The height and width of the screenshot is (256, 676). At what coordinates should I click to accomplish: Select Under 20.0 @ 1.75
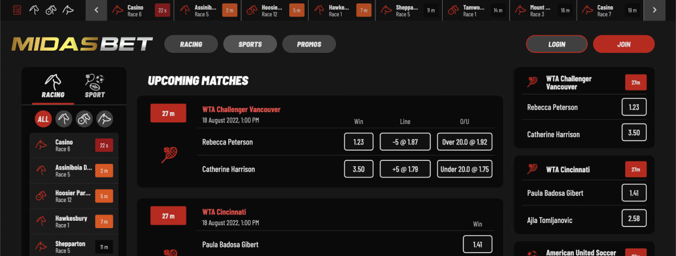(x=464, y=169)
